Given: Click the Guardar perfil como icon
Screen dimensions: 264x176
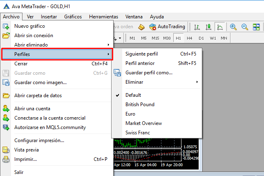Looking at the screenshot, I should pyautogui.click(x=117, y=73).
